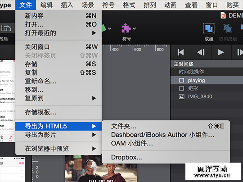The image size is (243, 182).
Task: Select the IMG_3840 layer in timeline
Action: click(207, 97)
